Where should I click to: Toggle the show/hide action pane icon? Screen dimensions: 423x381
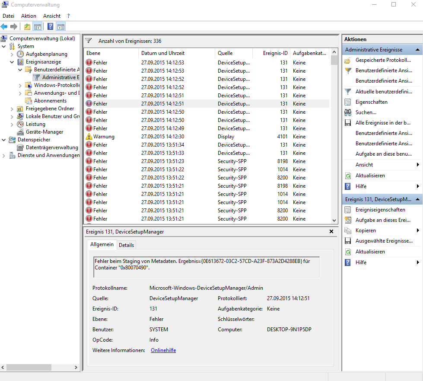tap(61, 26)
